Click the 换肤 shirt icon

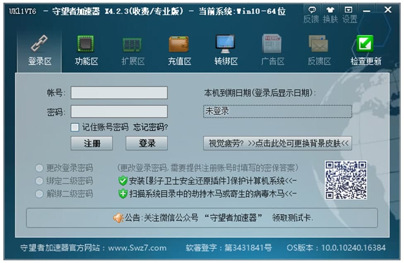(330, 15)
